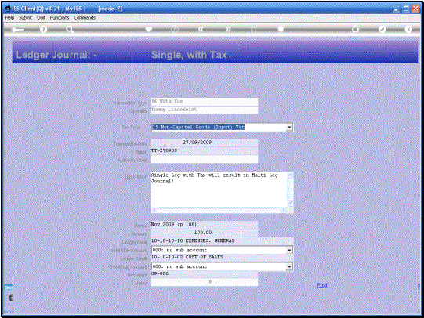Click the checkmark icon in the toolbar

click(x=382, y=29)
